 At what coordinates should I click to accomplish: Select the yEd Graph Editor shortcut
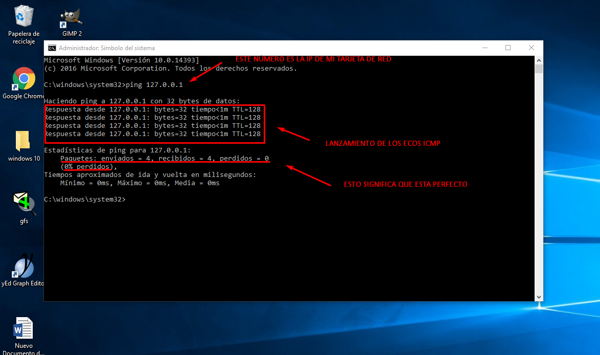point(24,270)
